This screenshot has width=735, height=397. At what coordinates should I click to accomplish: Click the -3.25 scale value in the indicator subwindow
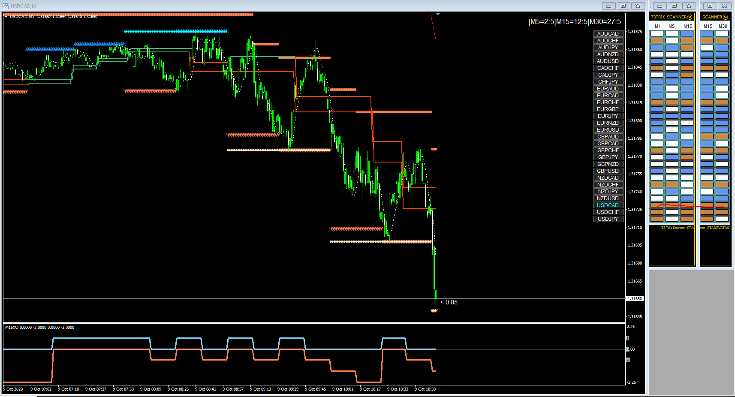point(632,382)
